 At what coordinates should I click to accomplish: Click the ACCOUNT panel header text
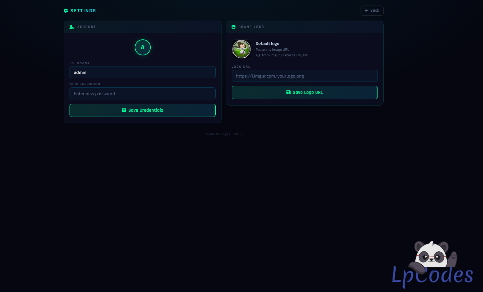86,27
